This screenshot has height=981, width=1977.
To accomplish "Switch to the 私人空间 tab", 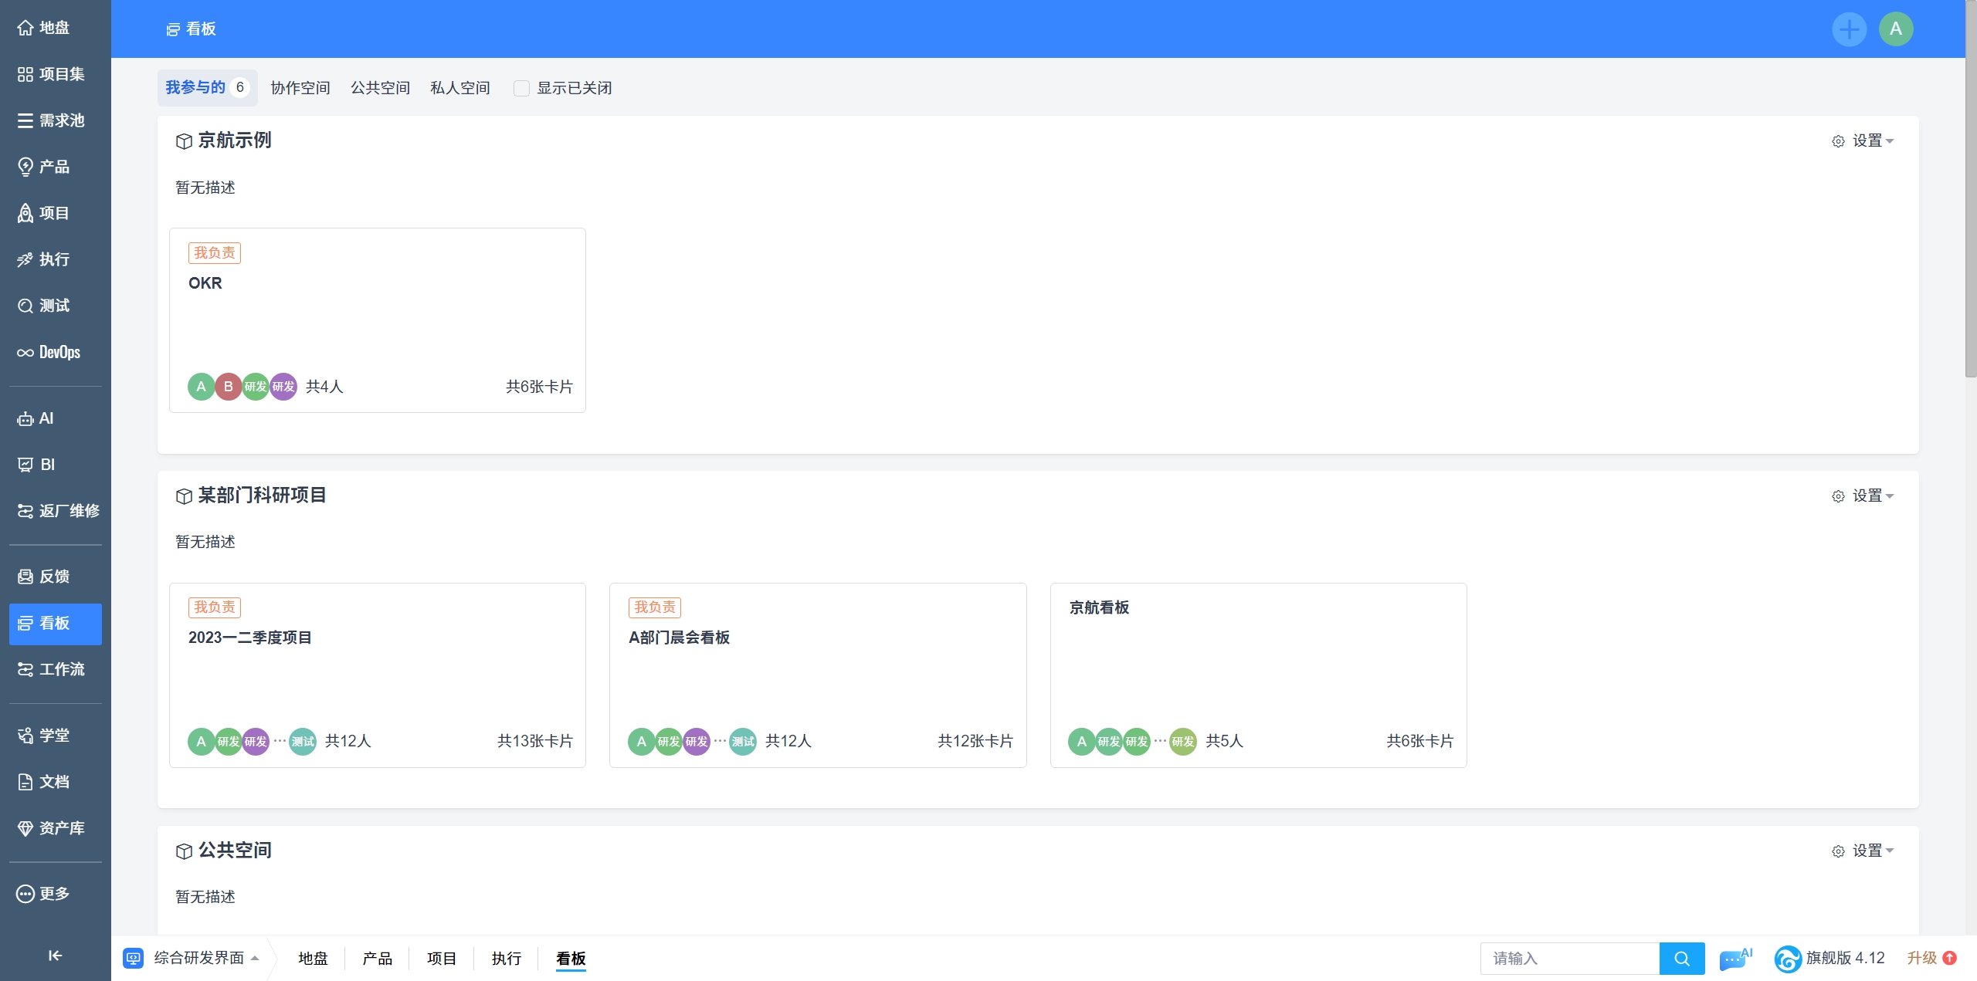I will [460, 88].
